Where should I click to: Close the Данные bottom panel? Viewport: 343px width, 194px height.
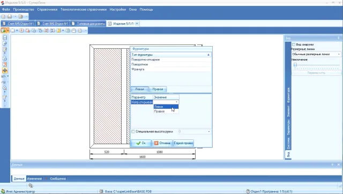click(338, 165)
